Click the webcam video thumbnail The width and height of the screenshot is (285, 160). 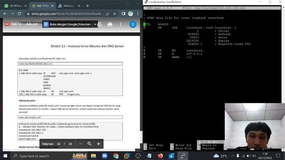(255, 126)
